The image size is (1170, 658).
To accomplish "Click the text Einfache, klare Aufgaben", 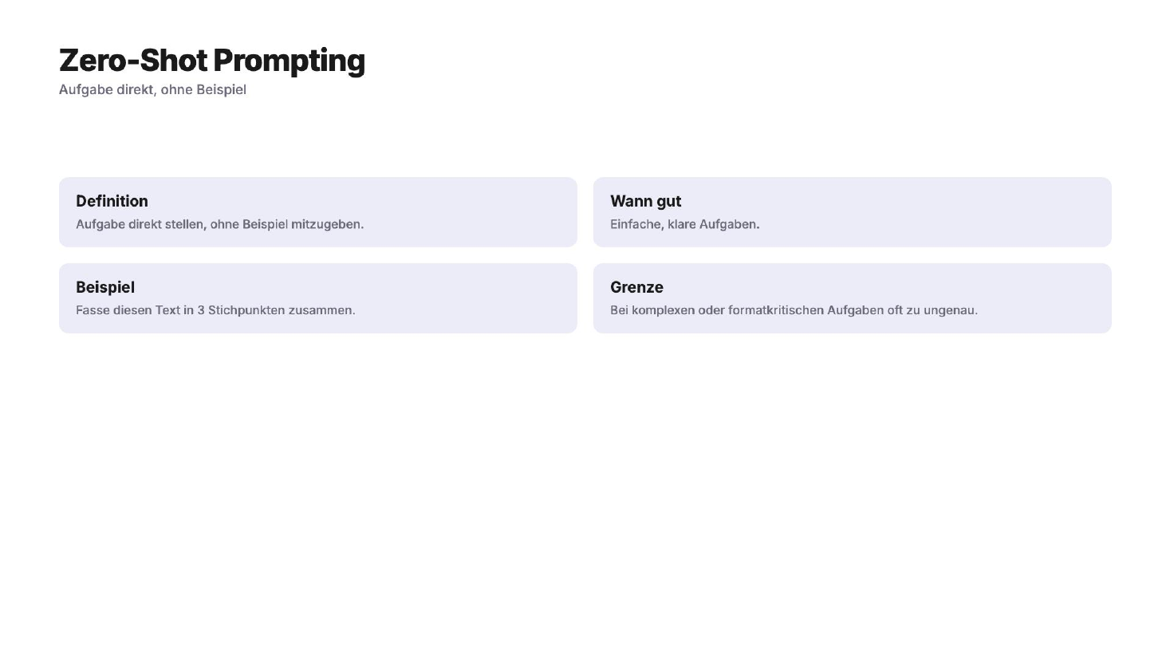I will [685, 224].
